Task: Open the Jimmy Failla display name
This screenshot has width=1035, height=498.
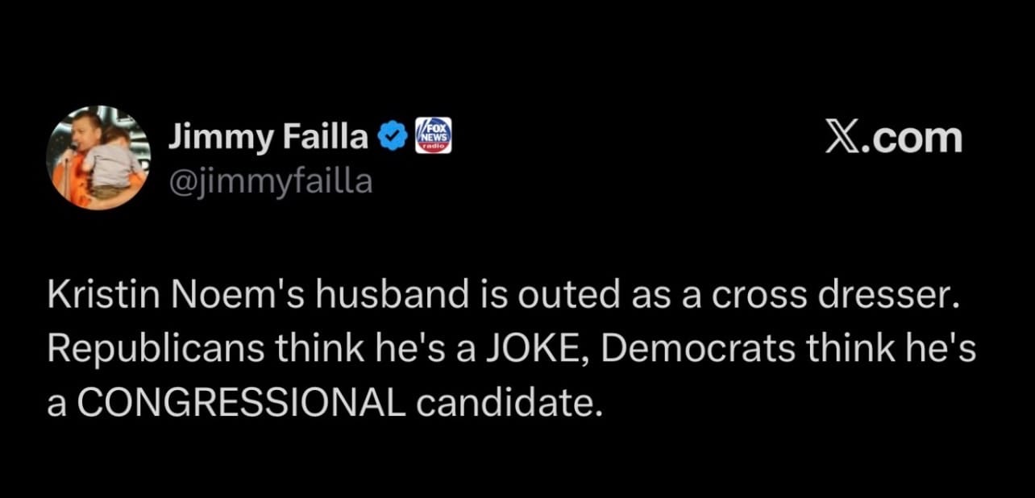Action: pos(268,139)
